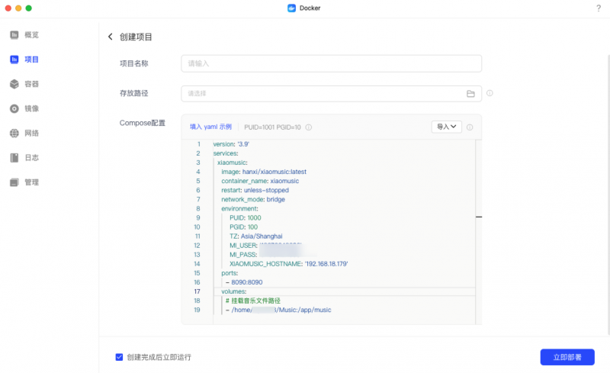Image resolution: width=610 pixels, height=373 pixels.
Task: Click the "container_name: xiaomusic" line
Action: [x=260, y=181]
